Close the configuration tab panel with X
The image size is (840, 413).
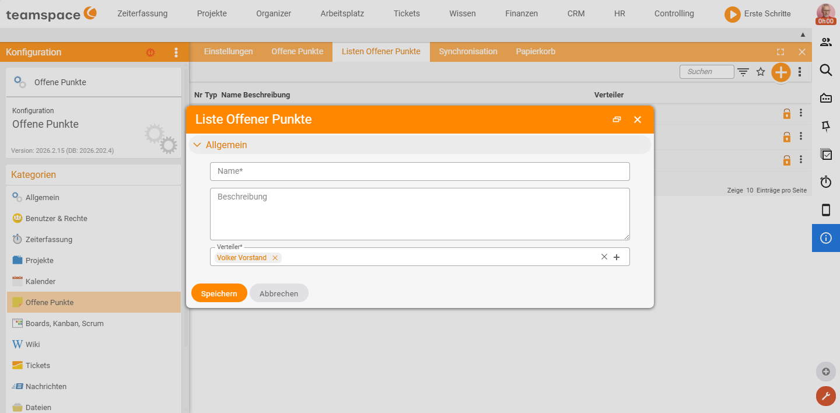[x=802, y=52]
